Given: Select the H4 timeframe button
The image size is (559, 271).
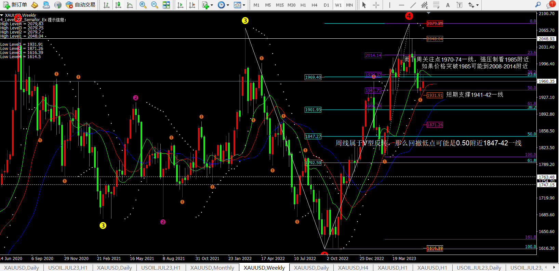Looking at the screenshot, I should (315, 5).
